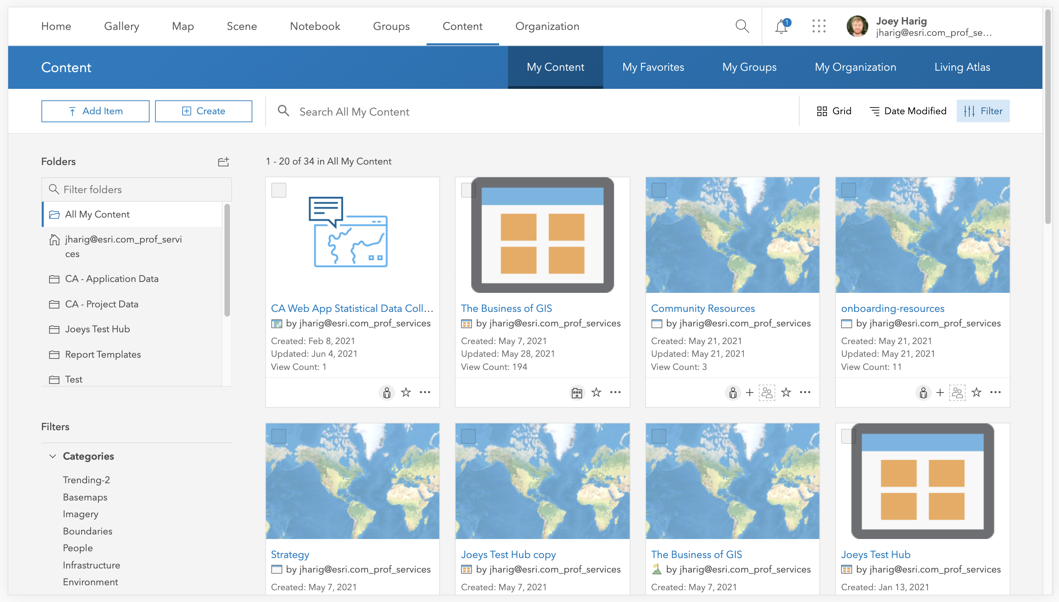The image size is (1059, 602).
Task: Open the Date Modified sort dropdown
Action: [x=908, y=111]
